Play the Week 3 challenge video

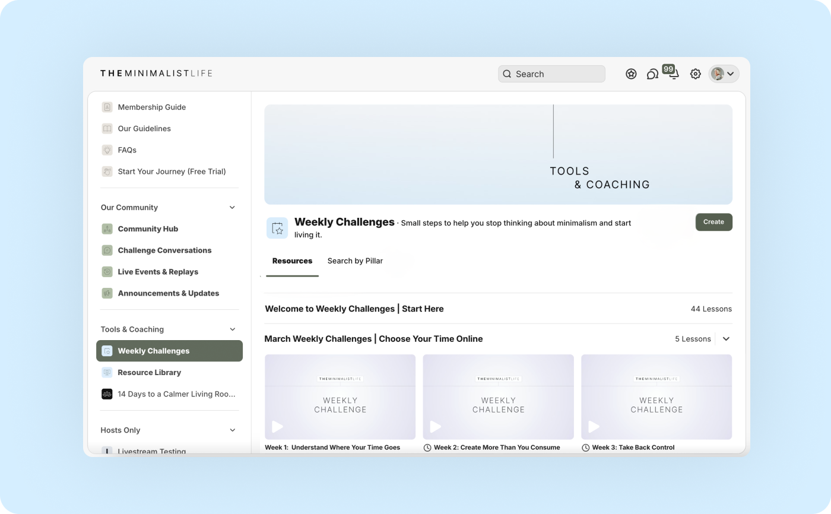[x=594, y=426]
